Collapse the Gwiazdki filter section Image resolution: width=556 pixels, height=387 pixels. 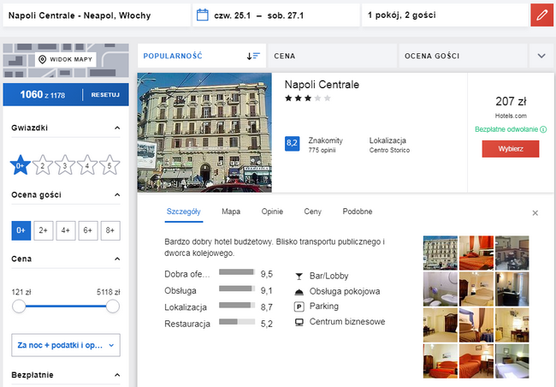click(117, 128)
